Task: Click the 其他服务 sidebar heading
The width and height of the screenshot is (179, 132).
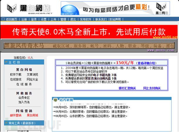Action: (24, 93)
